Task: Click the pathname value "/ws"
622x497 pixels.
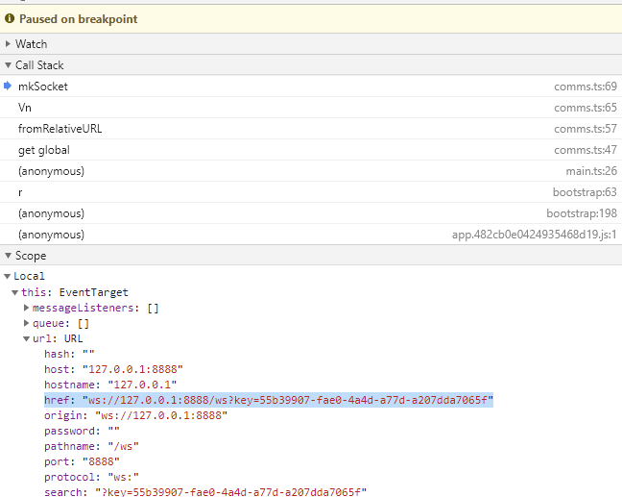Action: 124,447
